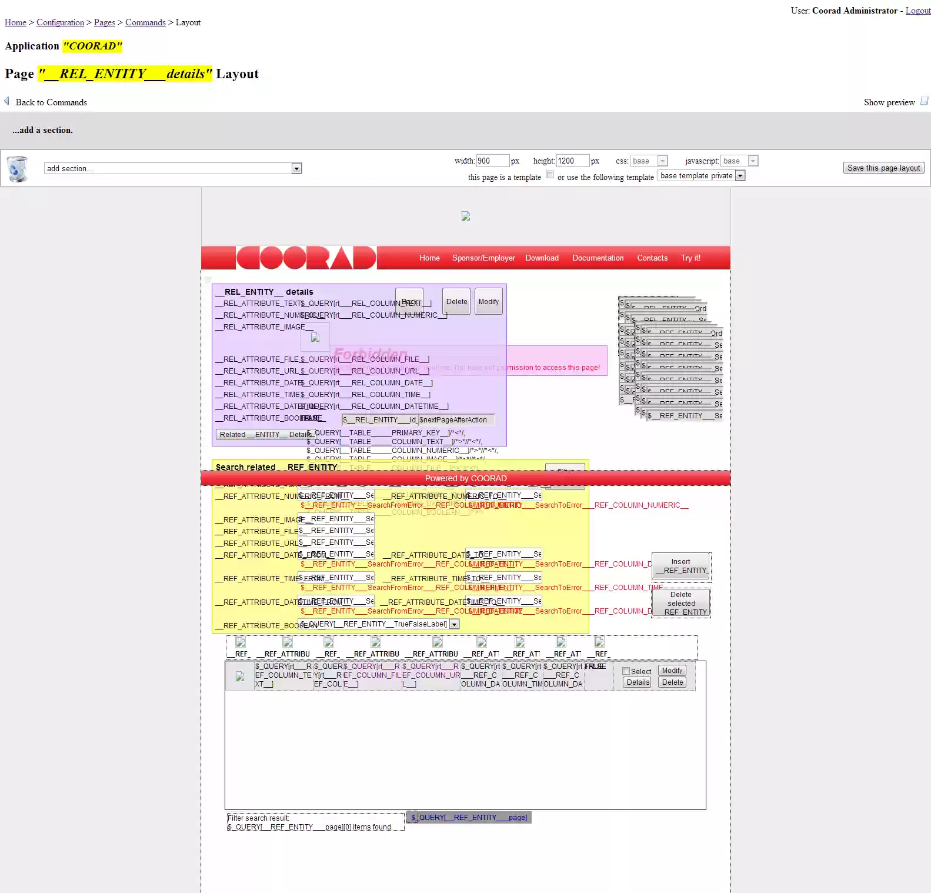Click the recycle bin trash icon
The image size is (931, 893).
tap(18, 169)
